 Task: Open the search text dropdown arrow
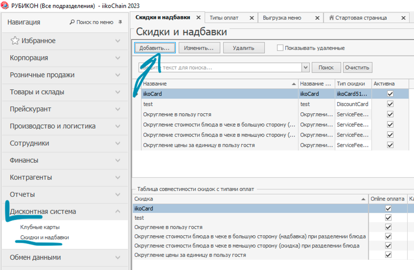[x=306, y=67]
